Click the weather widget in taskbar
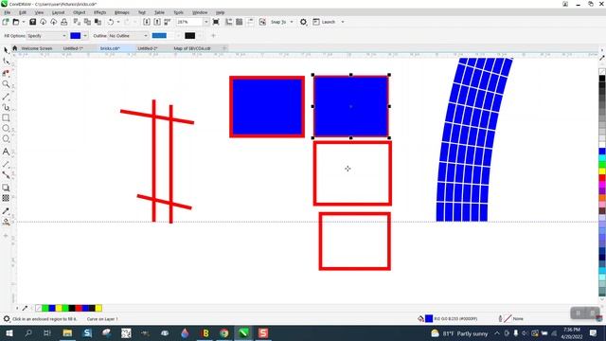This screenshot has width=606, height=341. (x=459, y=333)
